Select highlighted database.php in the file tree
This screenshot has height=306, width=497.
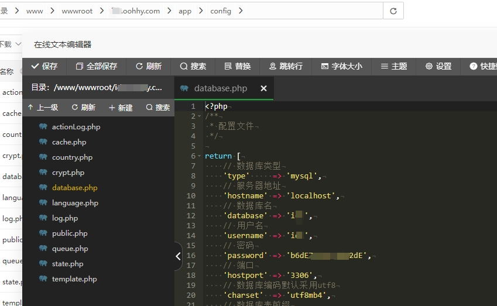pos(75,188)
